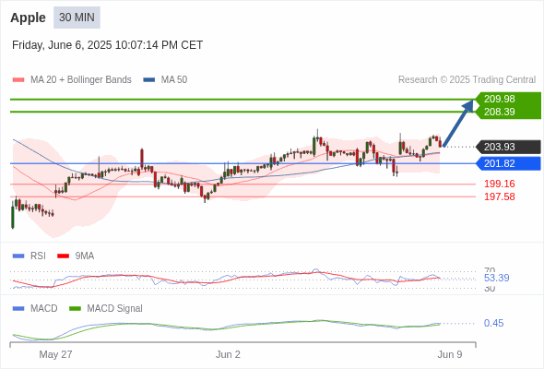Viewport: 544px width, 369px height.
Task: Click the RSI value 53.39 label
Action: point(496,278)
